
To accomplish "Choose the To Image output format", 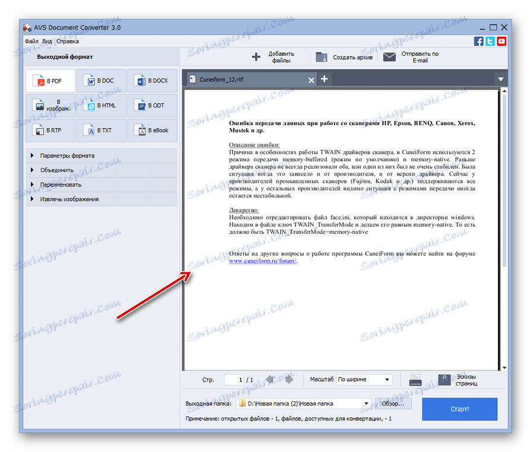I will 50,106.
